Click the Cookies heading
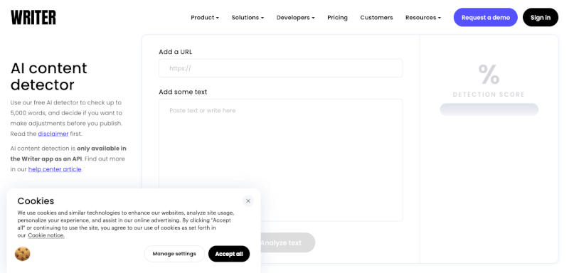Screen dimensions: 569x273 point(36,201)
